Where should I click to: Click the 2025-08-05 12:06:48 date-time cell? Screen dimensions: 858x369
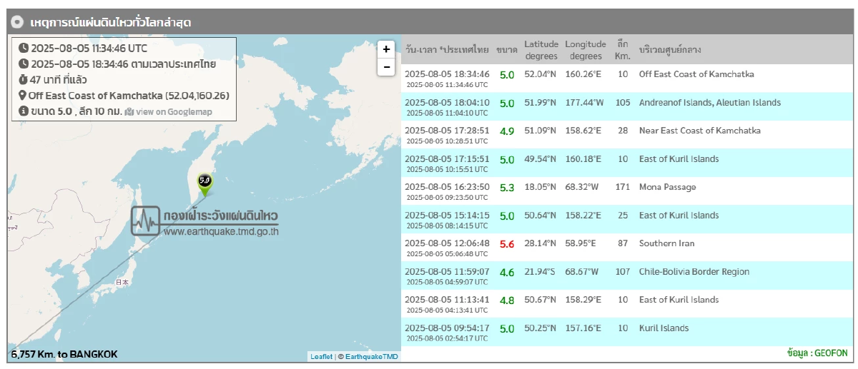click(x=447, y=248)
